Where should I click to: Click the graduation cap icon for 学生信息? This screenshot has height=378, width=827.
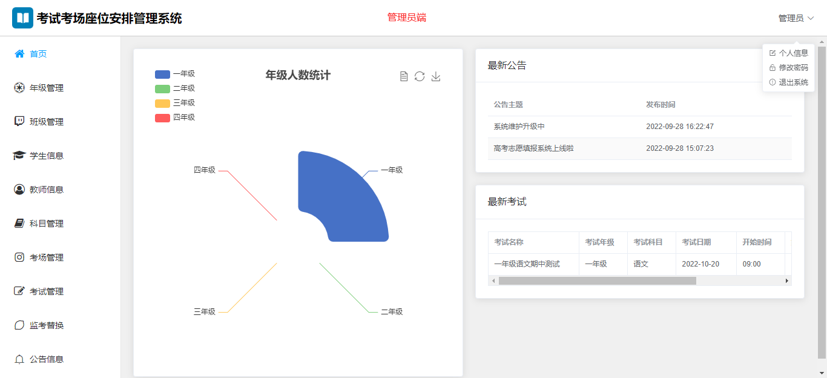click(19, 156)
